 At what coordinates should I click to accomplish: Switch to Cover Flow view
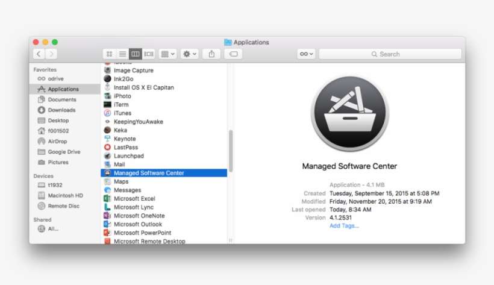click(149, 54)
